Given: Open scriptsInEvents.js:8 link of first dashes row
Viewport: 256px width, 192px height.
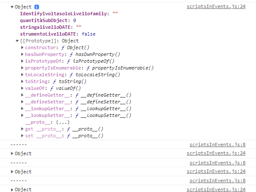Looking at the screenshot, I should pos(217,145).
